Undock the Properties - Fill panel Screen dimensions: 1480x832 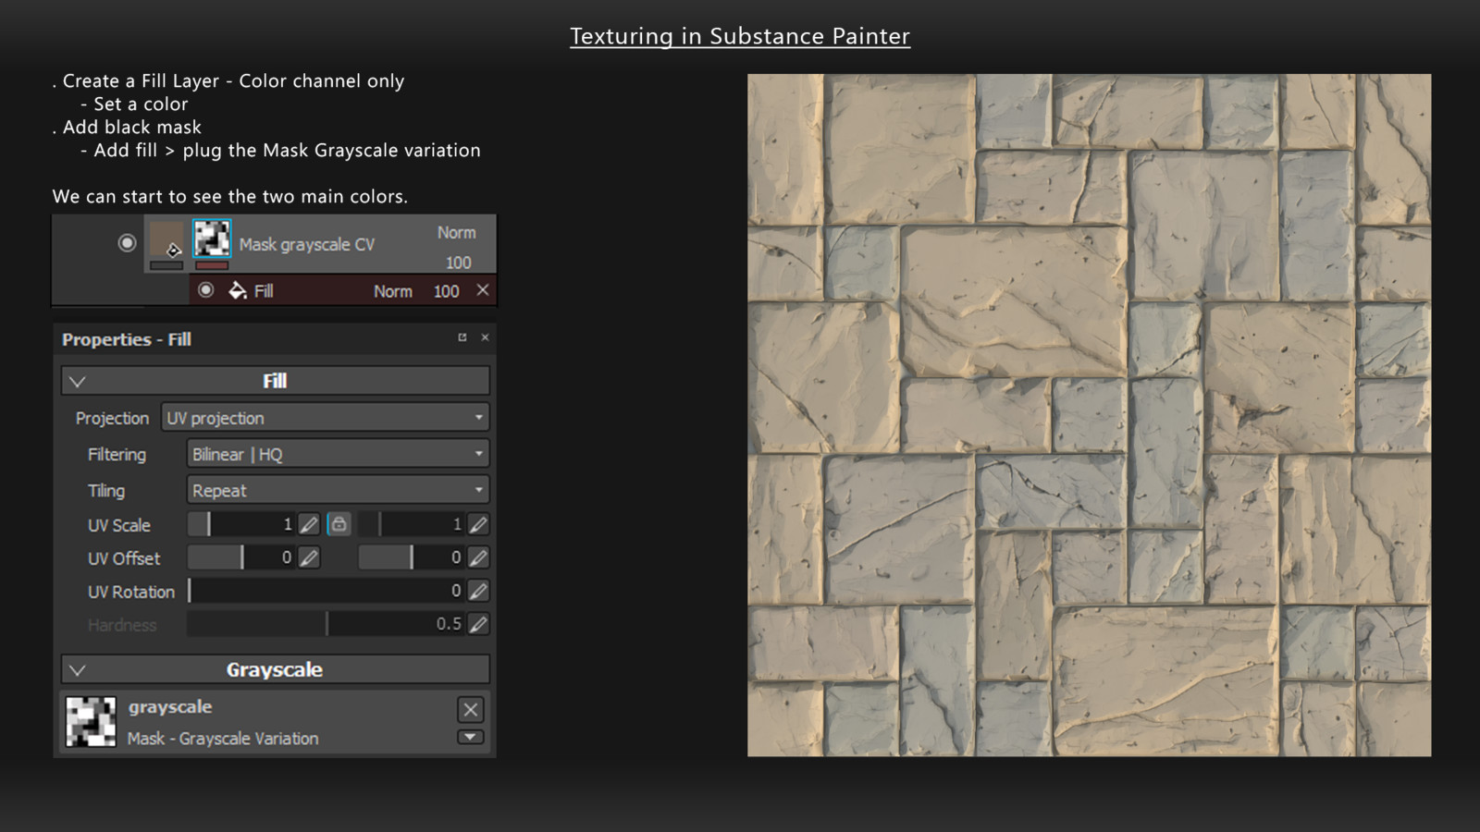coord(462,337)
